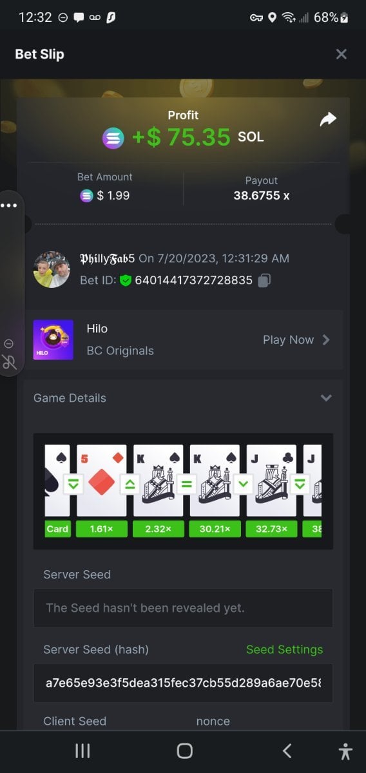
Task: Copy the Bet ID using copy icon
Action: (264, 280)
